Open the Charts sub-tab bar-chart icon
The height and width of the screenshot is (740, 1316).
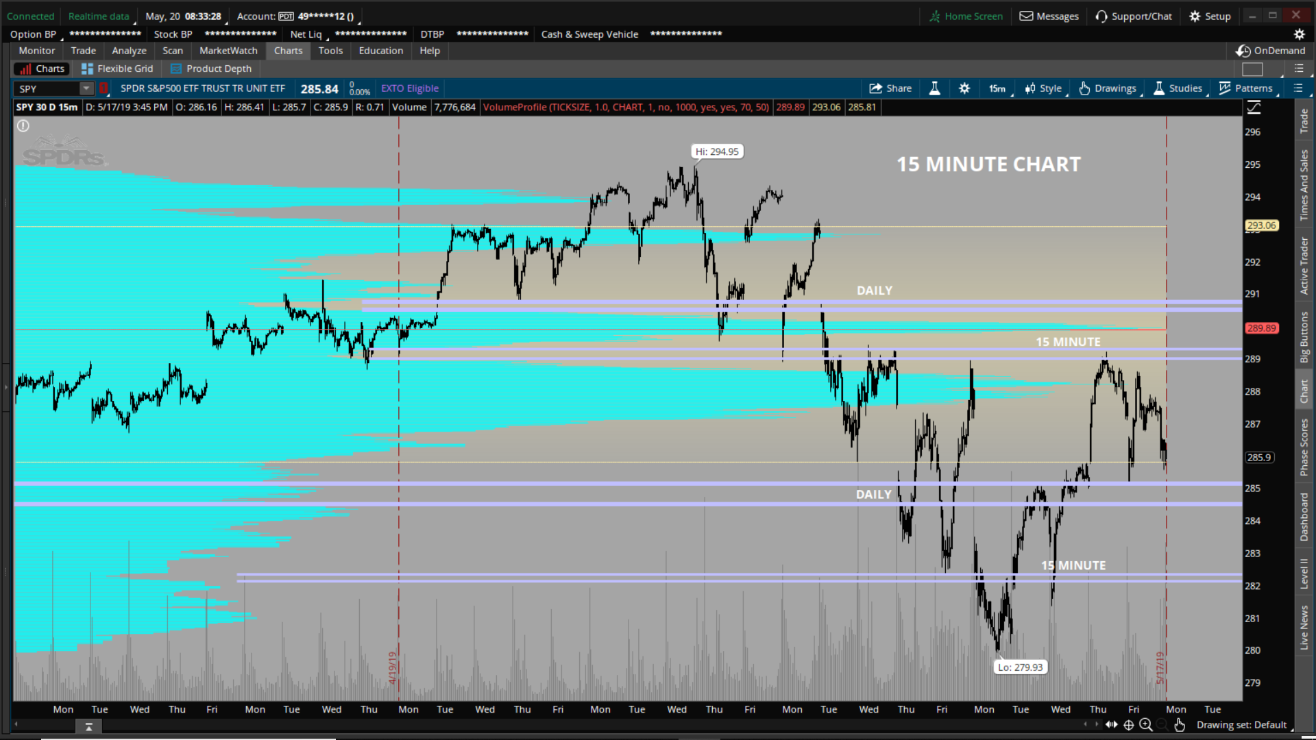point(41,69)
